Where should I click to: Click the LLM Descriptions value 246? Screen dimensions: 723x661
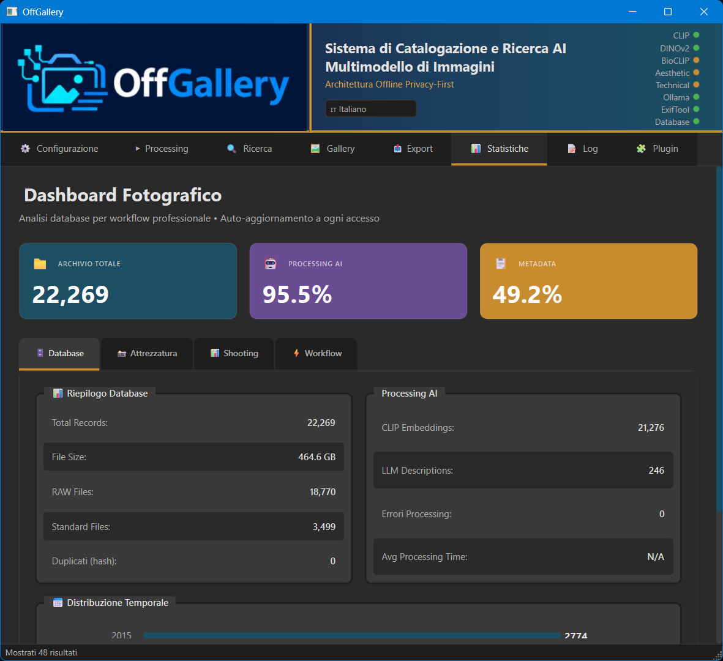657,471
